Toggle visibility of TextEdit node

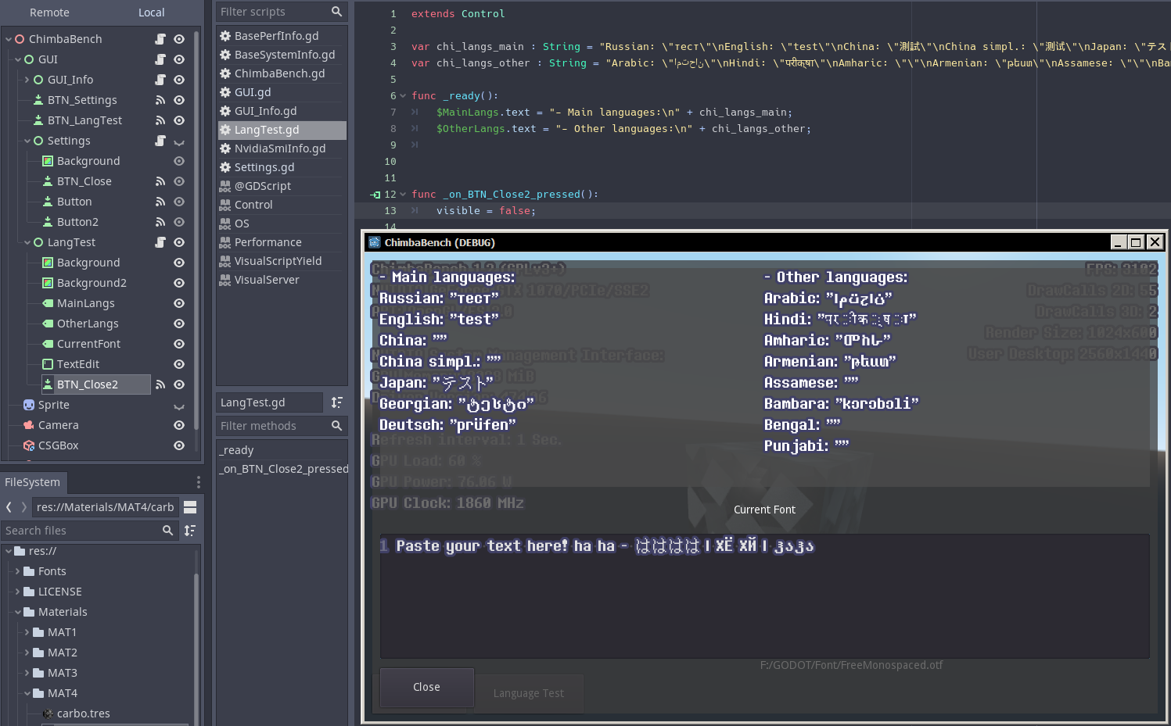[179, 364]
